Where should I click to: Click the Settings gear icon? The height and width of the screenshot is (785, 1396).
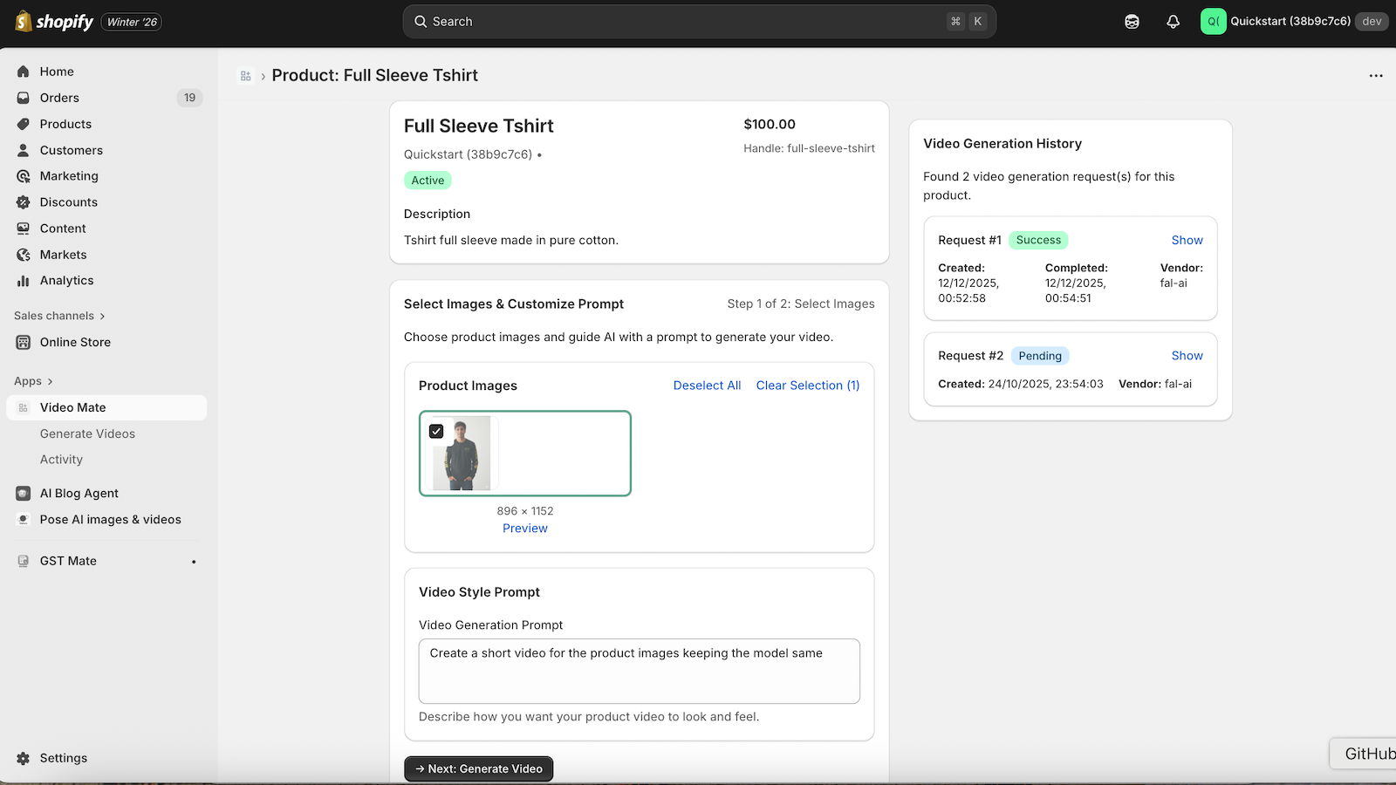[x=23, y=758]
